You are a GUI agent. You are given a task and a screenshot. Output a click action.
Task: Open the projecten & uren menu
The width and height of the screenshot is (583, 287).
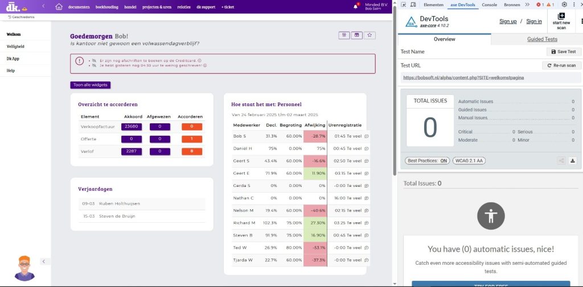coord(157,7)
